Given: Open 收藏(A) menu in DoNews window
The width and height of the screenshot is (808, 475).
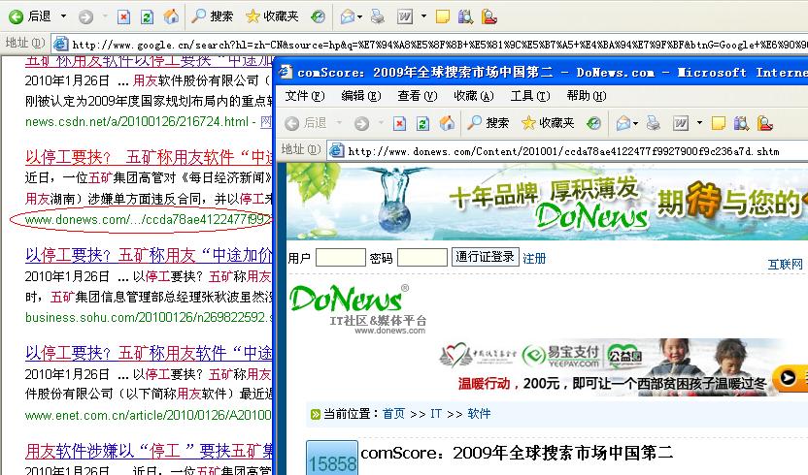Looking at the screenshot, I should pyautogui.click(x=474, y=96).
